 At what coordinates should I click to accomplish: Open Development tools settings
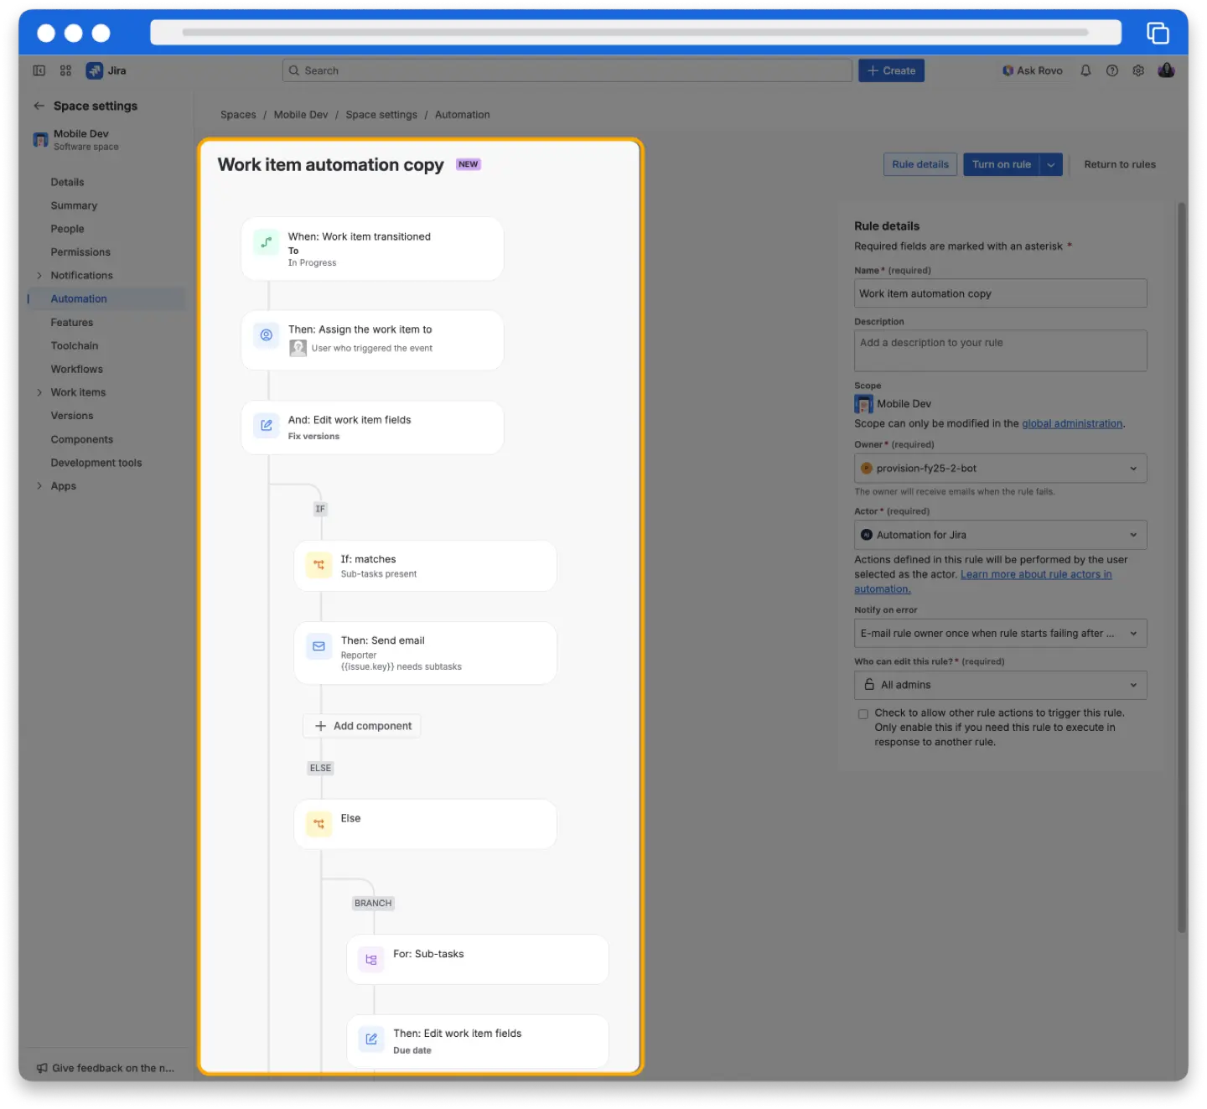(x=96, y=463)
